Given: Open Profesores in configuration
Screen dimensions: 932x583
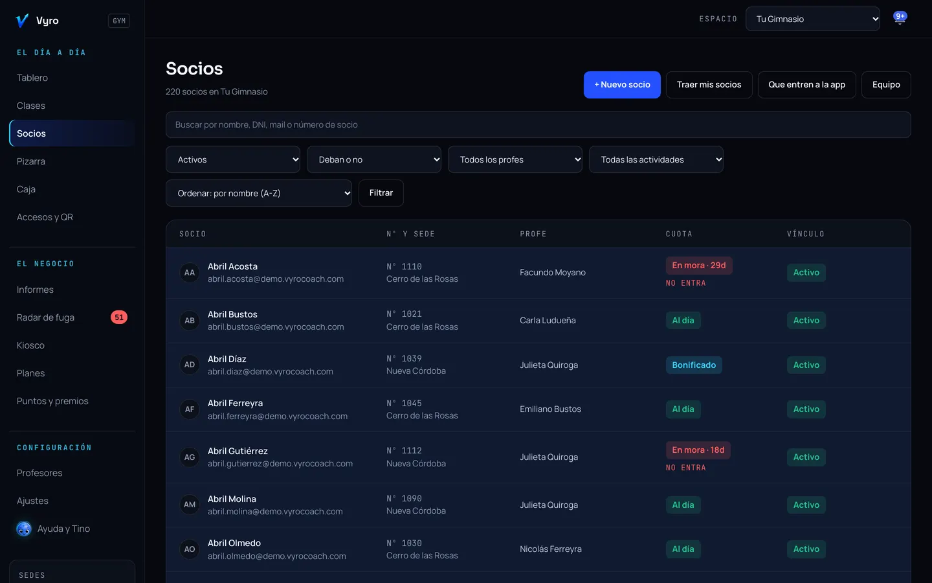Looking at the screenshot, I should [x=72, y=473].
